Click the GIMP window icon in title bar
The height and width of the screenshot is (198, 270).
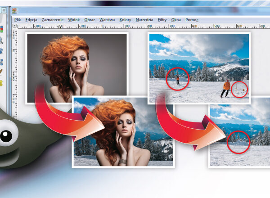[x=15, y=10]
